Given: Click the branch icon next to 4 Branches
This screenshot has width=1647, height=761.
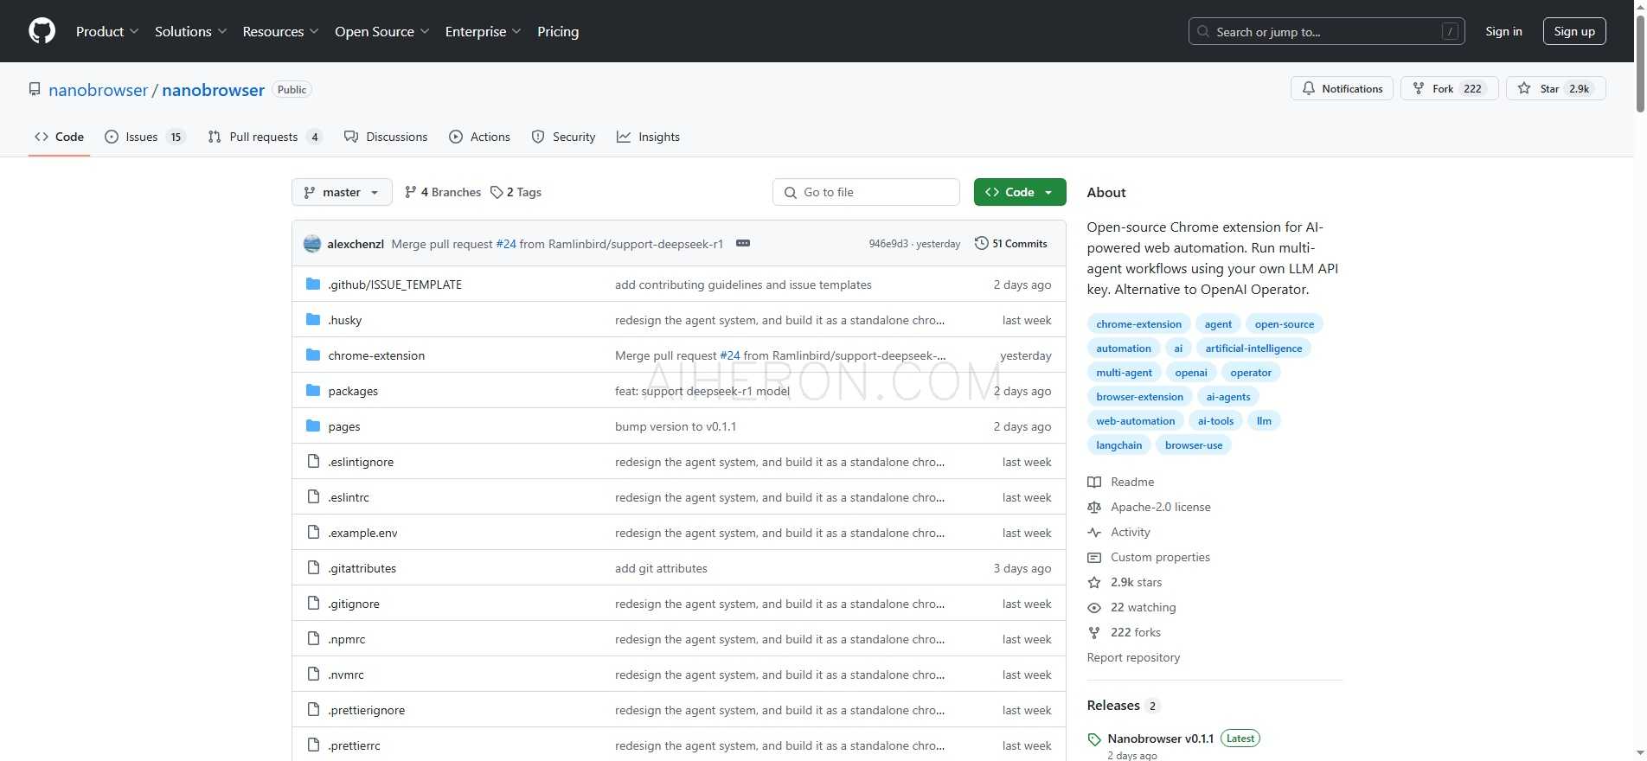Looking at the screenshot, I should coord(411,192).
